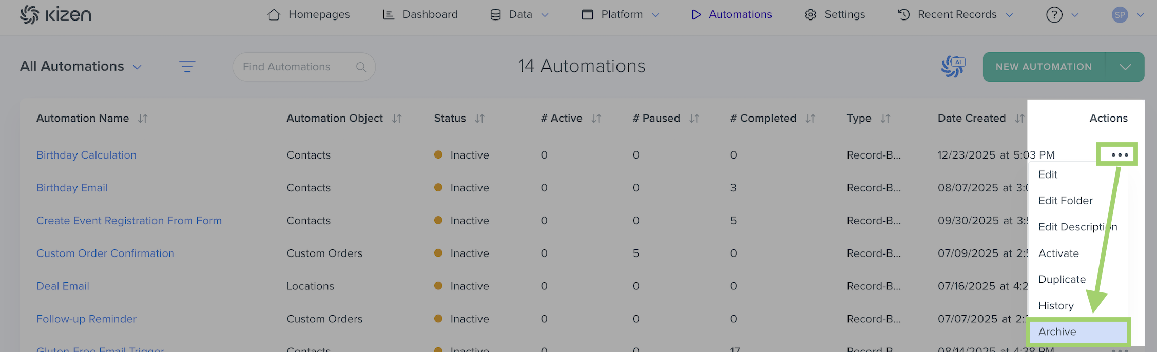Expand the chevron beside the SP avatar
Viewport: 1157px width, 352px height.
pos(1141,15)
